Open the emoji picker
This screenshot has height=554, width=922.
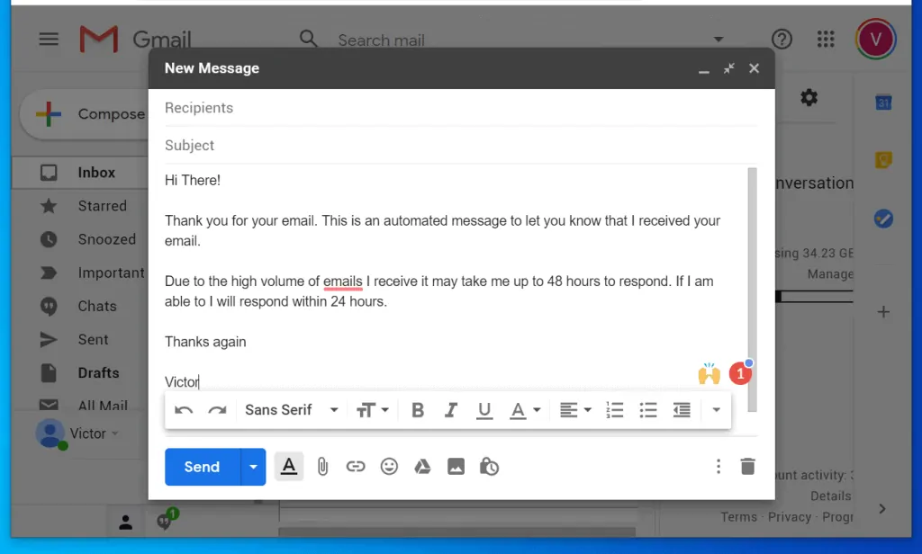point(389,467)
